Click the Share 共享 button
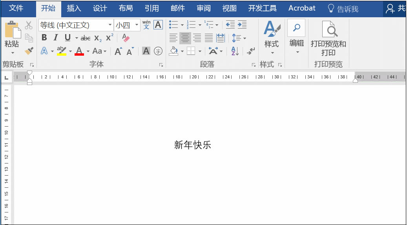The width and height of the screenshot is (407, 225). tap(395, 9)
